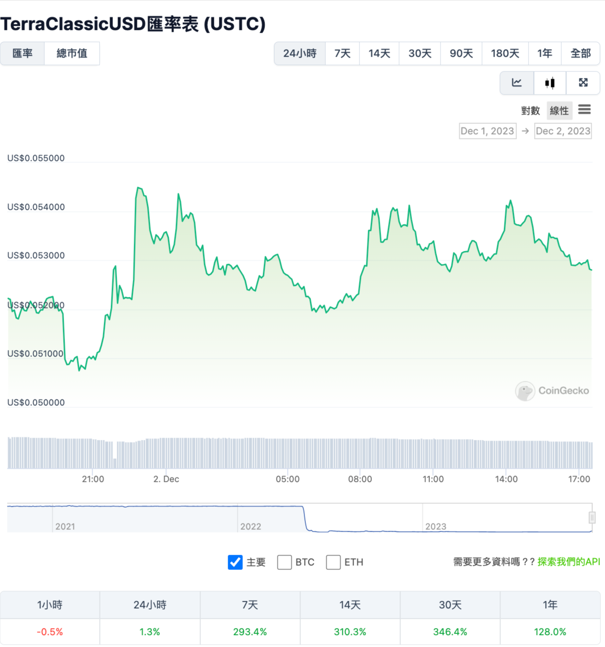Switch chart scale to 對數

coord(530,111)
